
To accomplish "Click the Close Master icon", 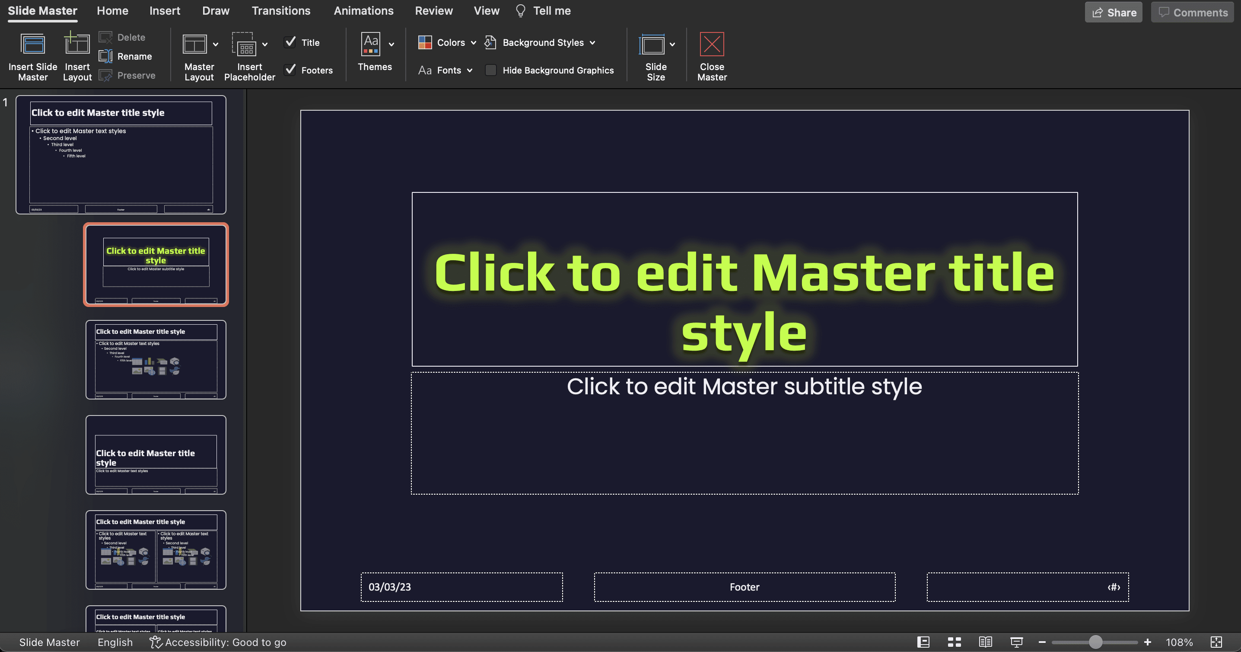I will [x=712, y=54].
